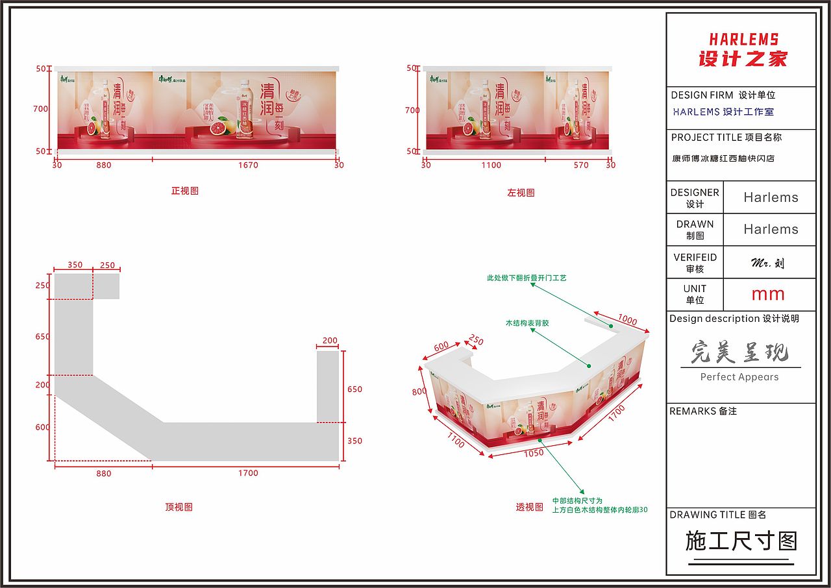Click the project name 康师傅冰糖红西柚快闪店
This screenshot has width=831, height=588.
(x=723, y=158)
